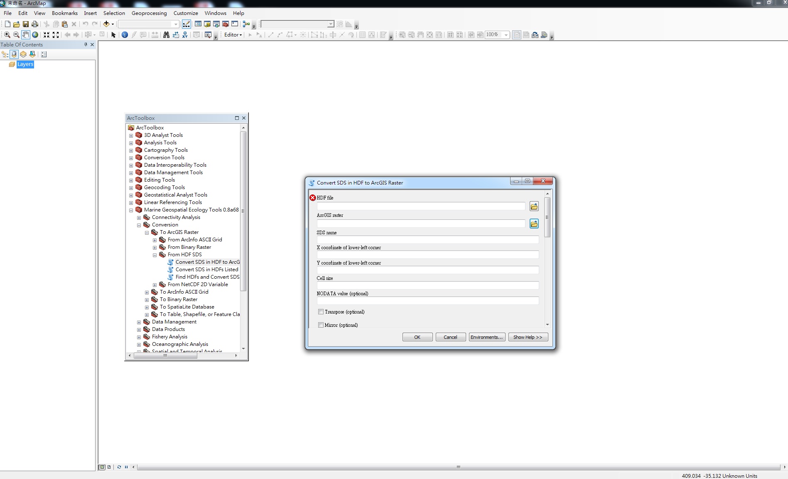Click List By Visibility icon
Screen dimensions: 788x479
pos(23,54)
